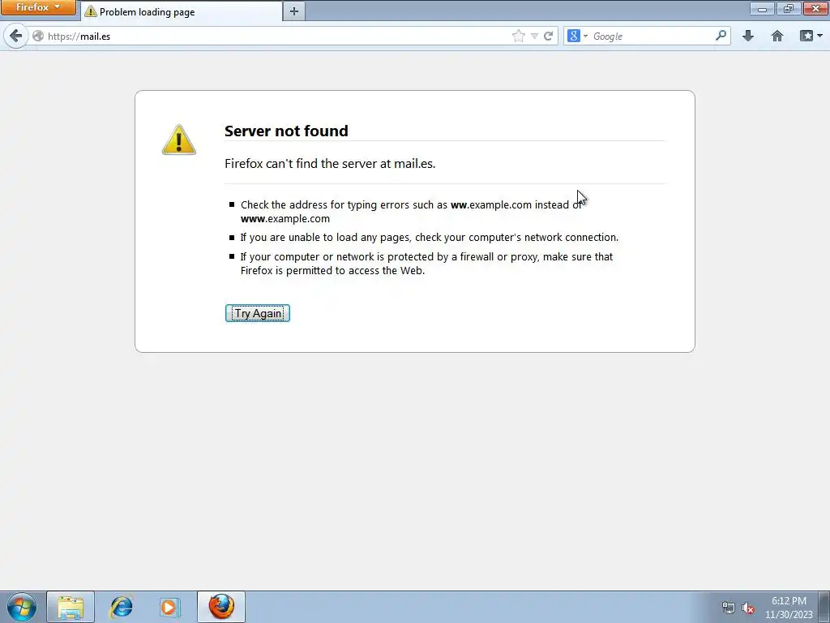Reload the current page
The height and width of the screenshot is (623, 830).
tap(549, 36)
